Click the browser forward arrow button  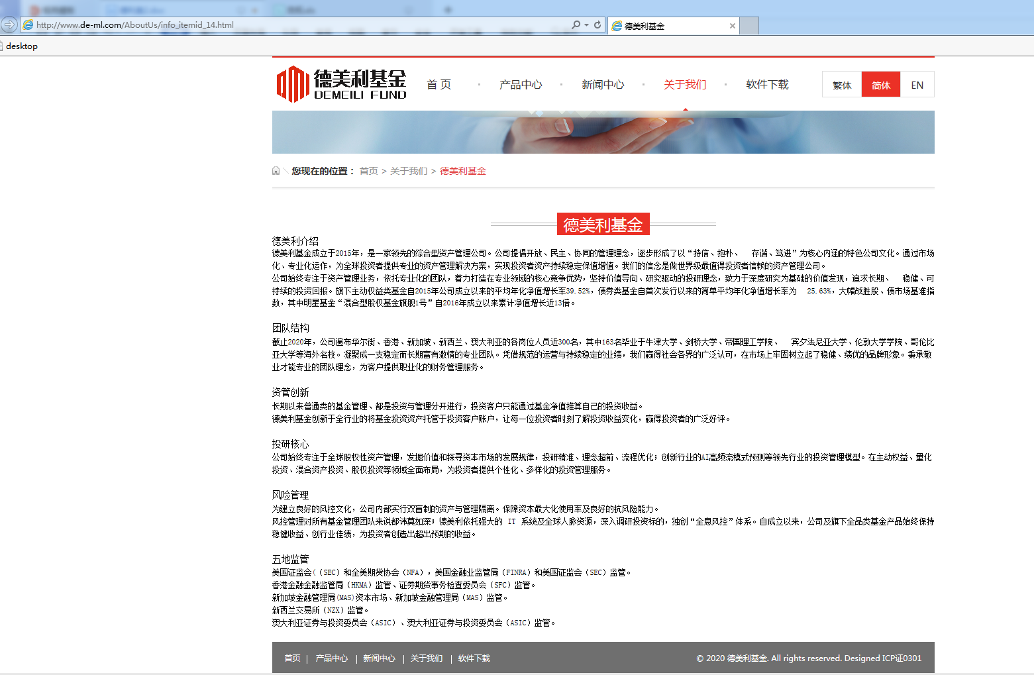point(9,25)
